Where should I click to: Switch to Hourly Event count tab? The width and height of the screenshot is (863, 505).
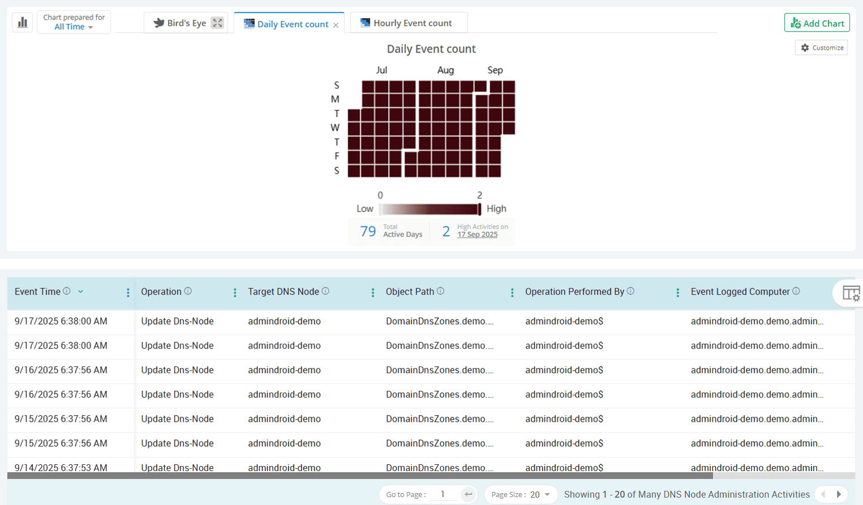pos(407,23)
